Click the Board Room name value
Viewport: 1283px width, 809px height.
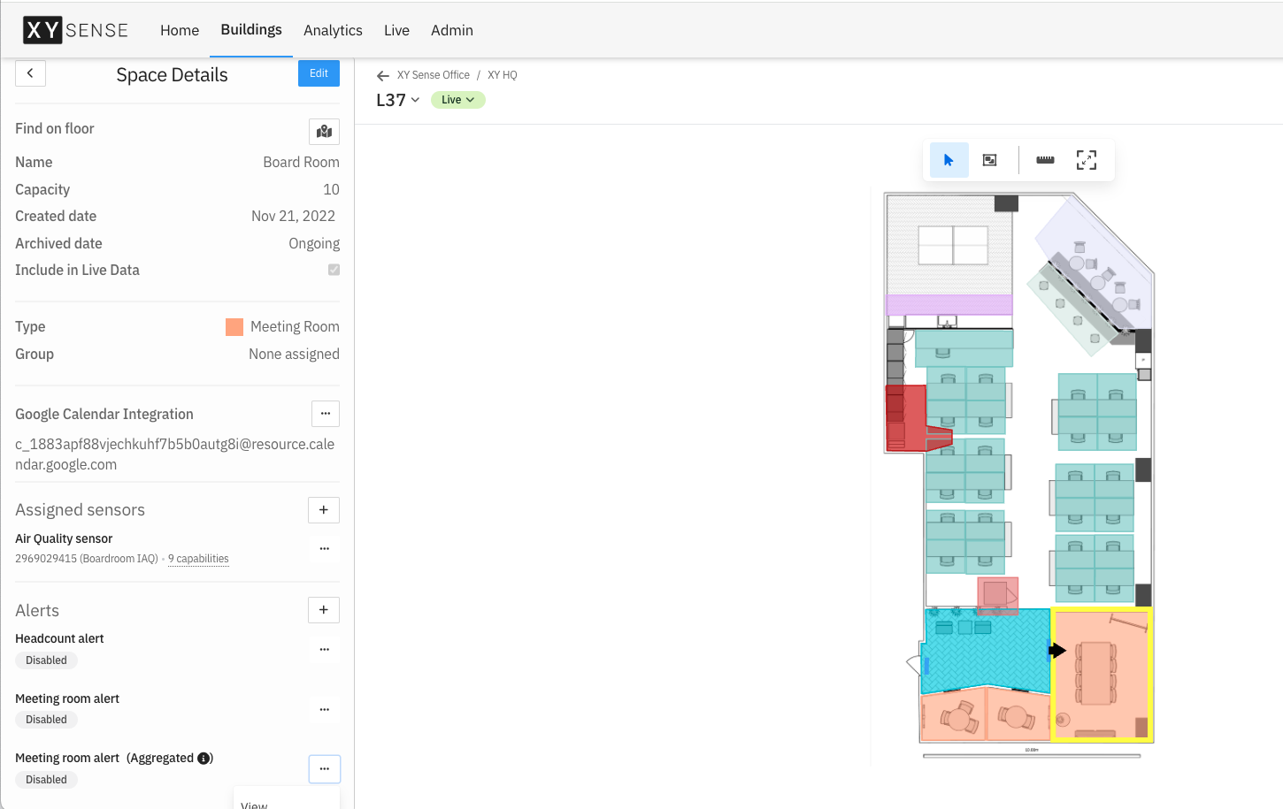point(301,163)
